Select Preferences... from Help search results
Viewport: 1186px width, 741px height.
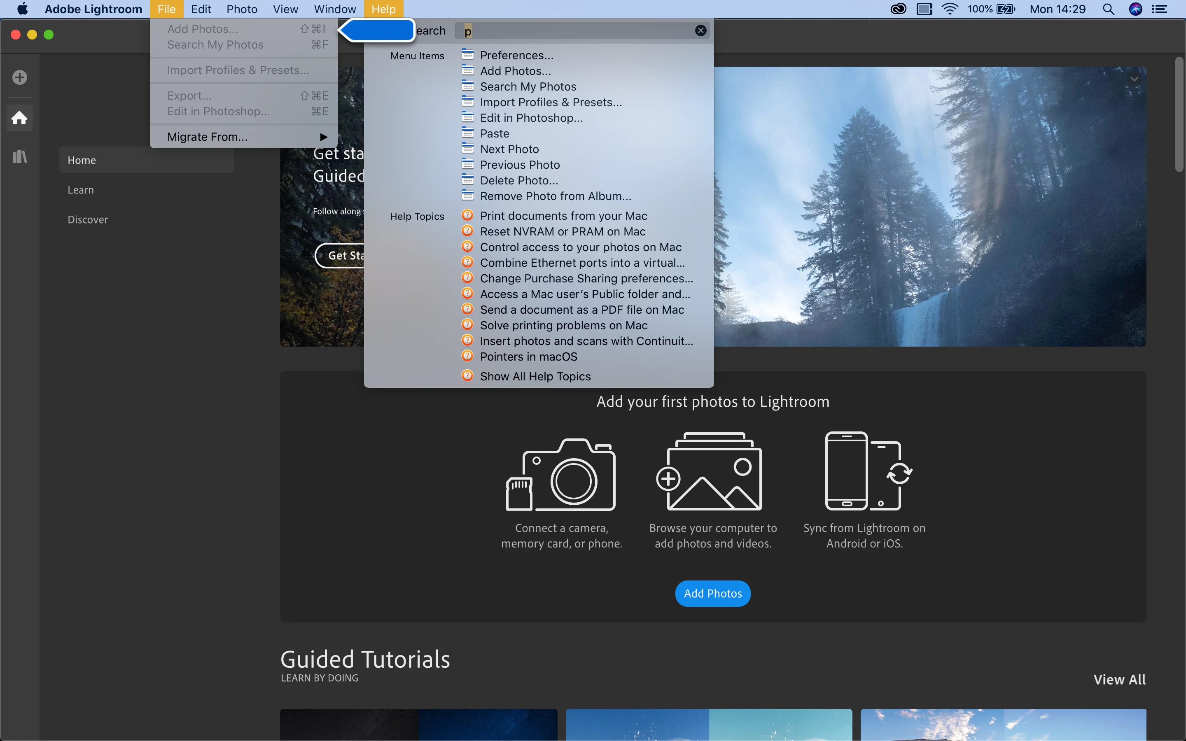coord(516,55)
